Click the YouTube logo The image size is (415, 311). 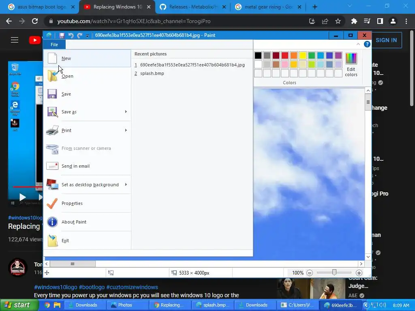pos(35,40)
